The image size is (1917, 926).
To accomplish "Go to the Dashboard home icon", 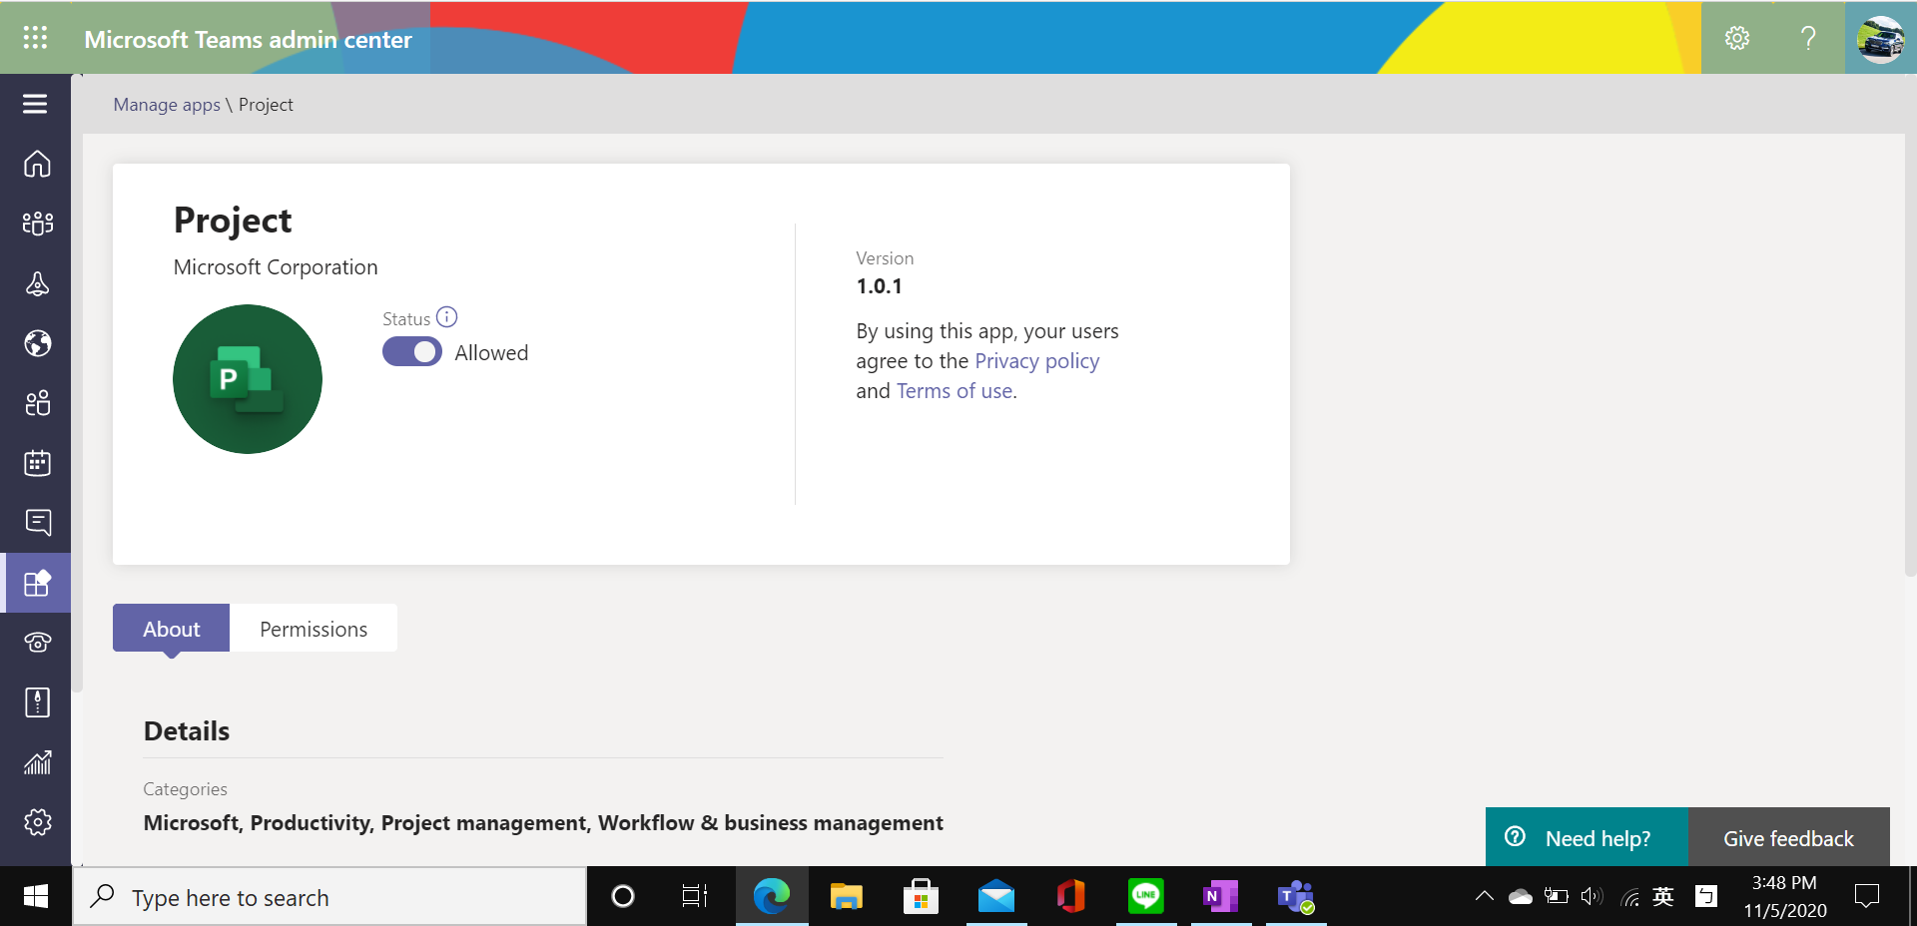I will click(x=37, y=164).
